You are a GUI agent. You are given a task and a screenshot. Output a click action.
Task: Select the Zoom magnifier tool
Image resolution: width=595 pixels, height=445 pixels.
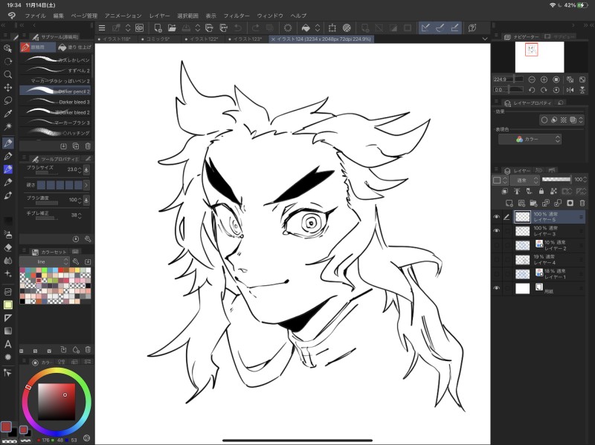7,74
